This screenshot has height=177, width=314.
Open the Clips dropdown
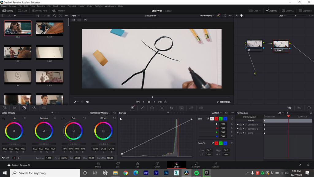(x=255, y=11)
